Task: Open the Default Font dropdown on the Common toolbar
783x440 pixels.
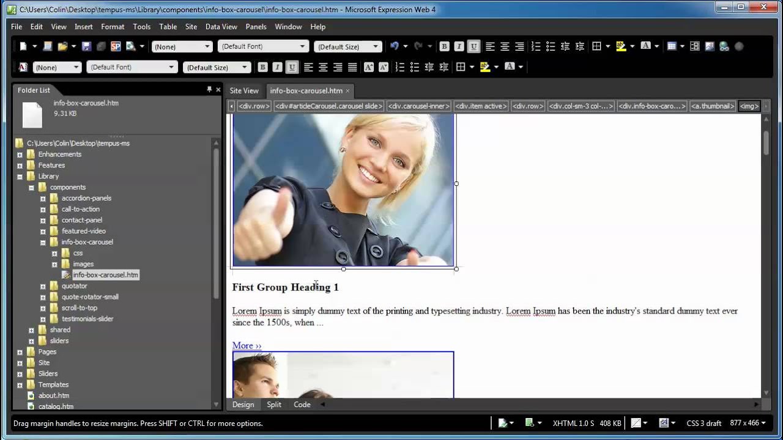Action: pos(302,46)
